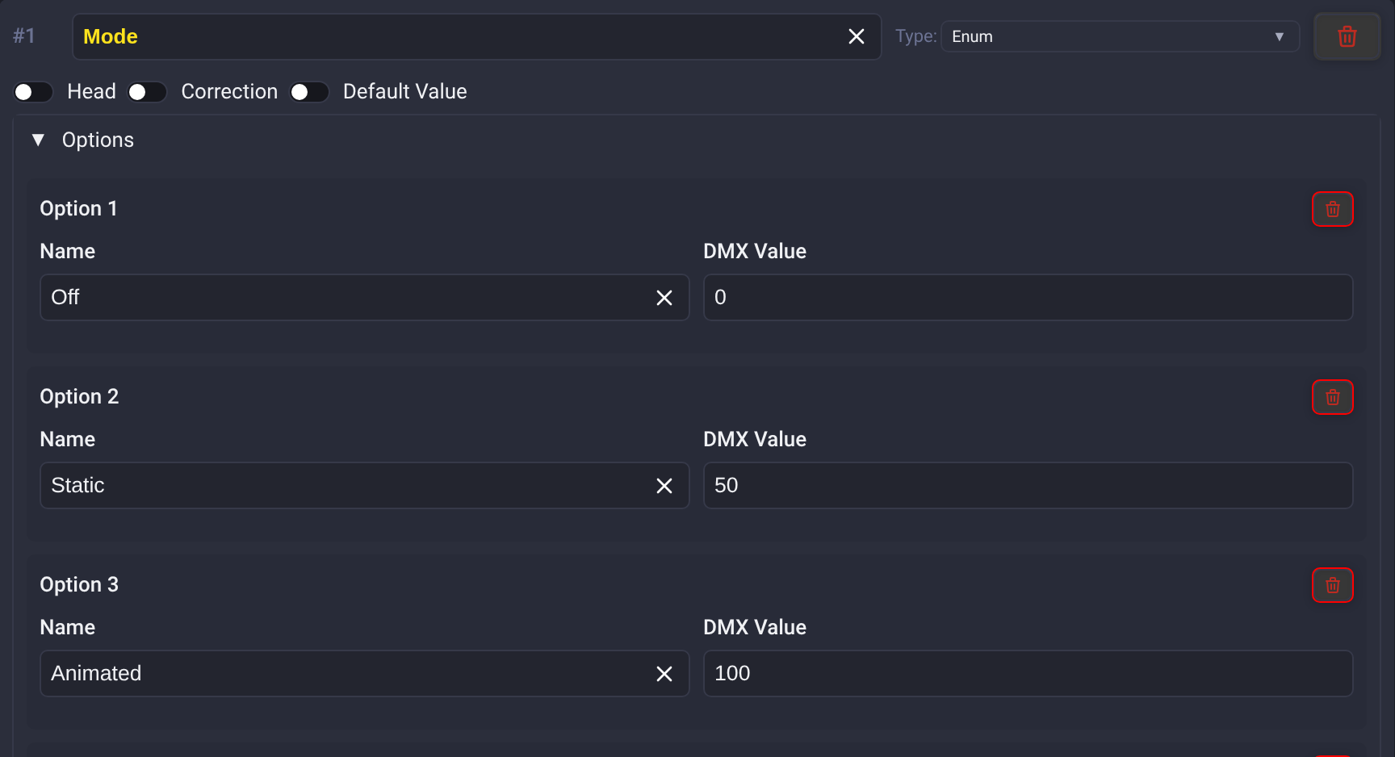Image resolution: width=1395 pixels, height=757 pixels.
Task: Enable the Correction switch
Action: 147,92
